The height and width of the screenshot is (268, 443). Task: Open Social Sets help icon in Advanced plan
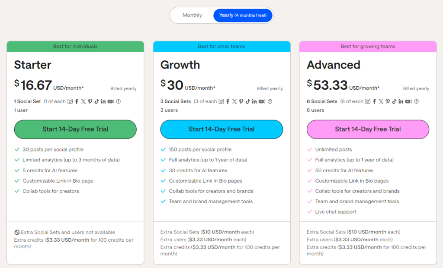pyautogui.click(x=417, y=101)
